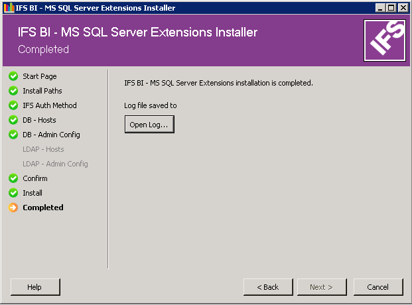Open the installation log file
Viewport: 412px width, 305px height.
(x=149, y=125)
